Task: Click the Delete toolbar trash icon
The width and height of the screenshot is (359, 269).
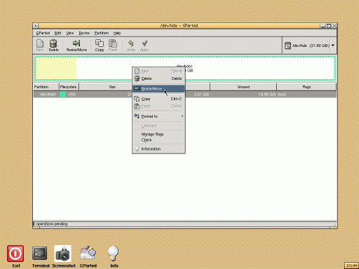Action: pos(53,43)
